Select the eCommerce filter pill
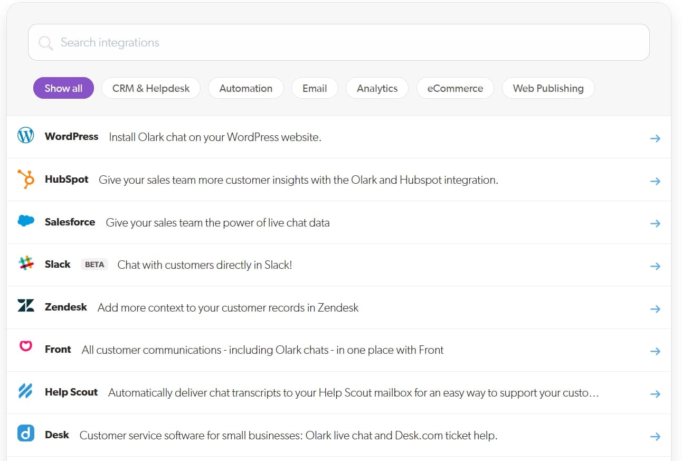 pyautogui.click(x=455, y=88)
